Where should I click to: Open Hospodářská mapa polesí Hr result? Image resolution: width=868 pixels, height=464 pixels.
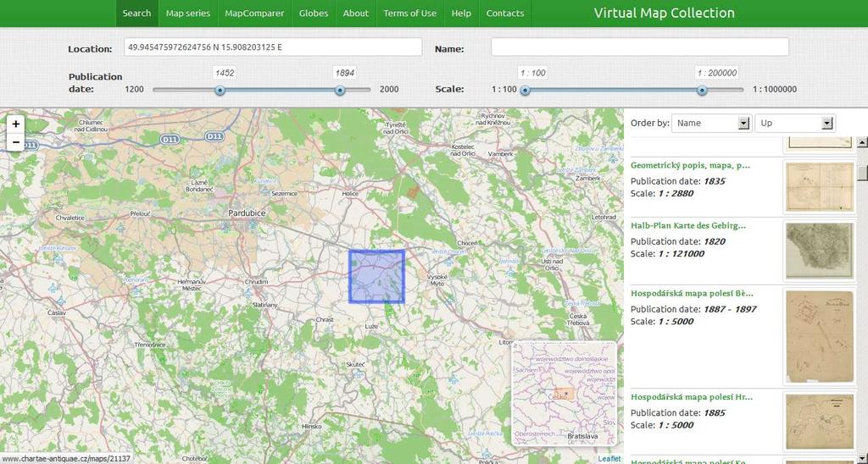692,397
